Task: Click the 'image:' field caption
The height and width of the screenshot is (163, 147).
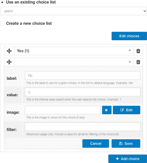Action: pyautogui.click(x=13, y=112)
